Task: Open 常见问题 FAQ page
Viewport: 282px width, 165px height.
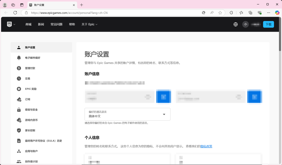Action: 56,24
